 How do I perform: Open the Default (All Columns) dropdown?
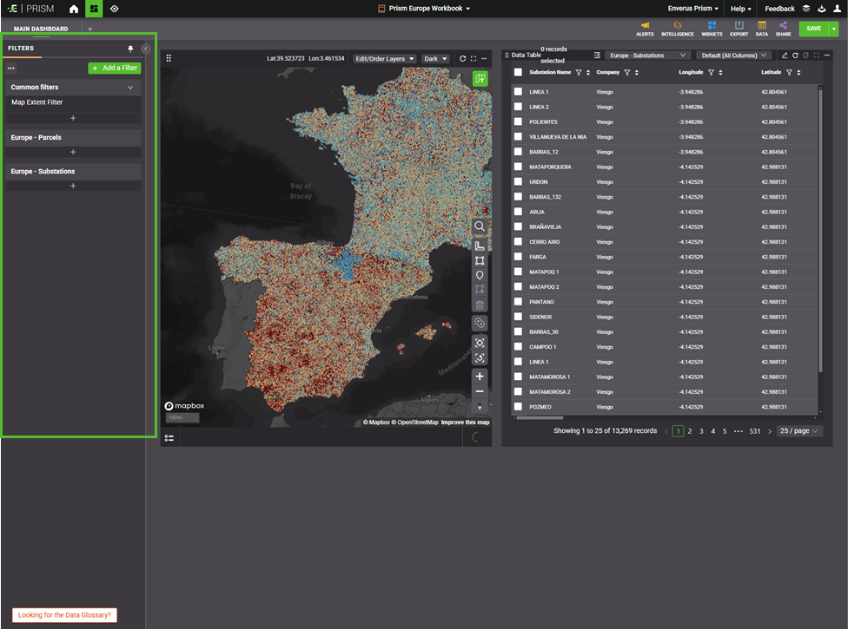pos(733,56)
